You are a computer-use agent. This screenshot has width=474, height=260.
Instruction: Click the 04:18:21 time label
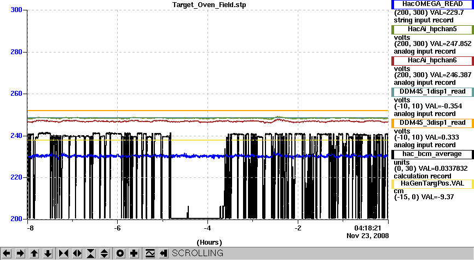pyautogui.click(x=368, y=228)
